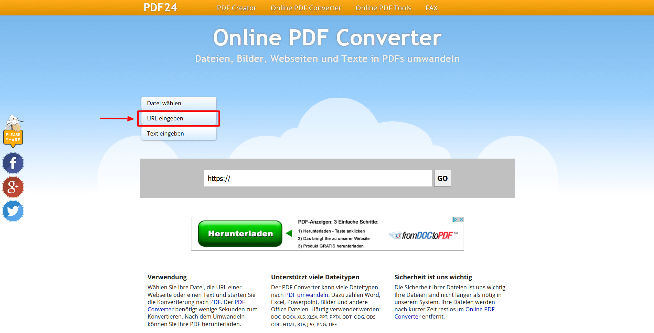Image resolution: width=654 pixels, height=333 pixels.
Task: Click 'PDF-Anzeigen: 3 Einfache Schritte' ad text
Action: pyautogui.click(x=338, y=222)
